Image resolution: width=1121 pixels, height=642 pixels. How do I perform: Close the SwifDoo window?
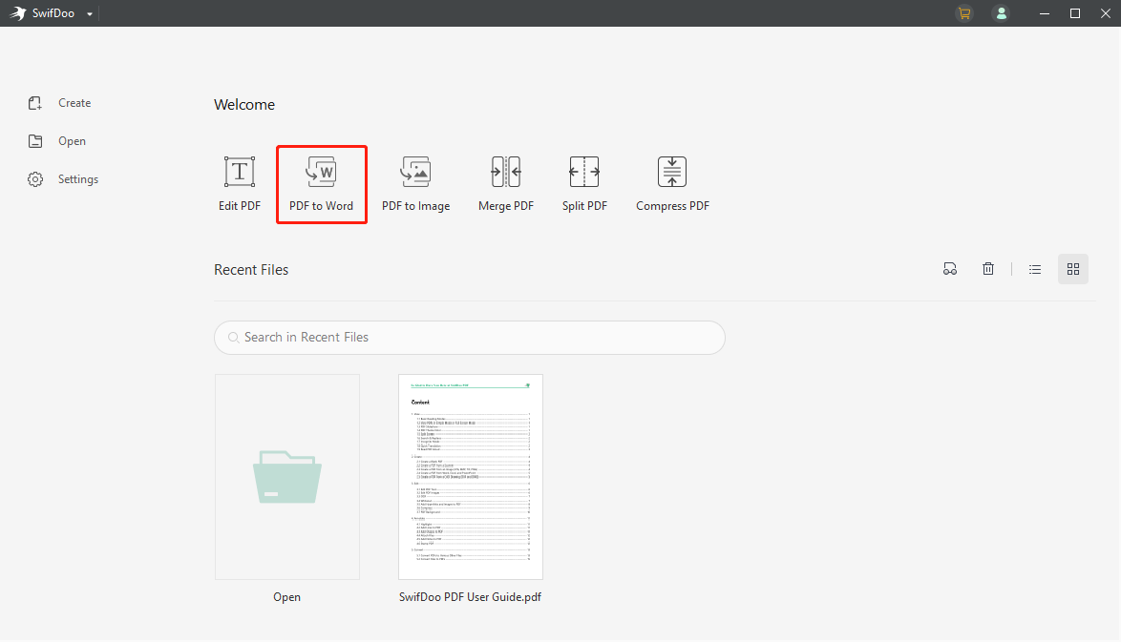1106,13
